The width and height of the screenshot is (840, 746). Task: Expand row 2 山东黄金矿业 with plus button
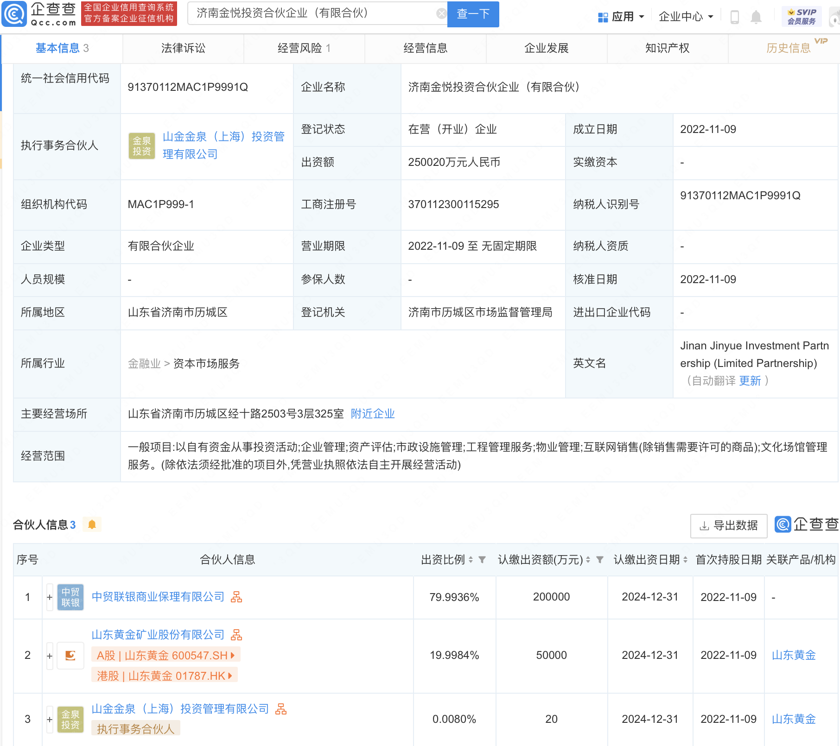pos(50,656)
